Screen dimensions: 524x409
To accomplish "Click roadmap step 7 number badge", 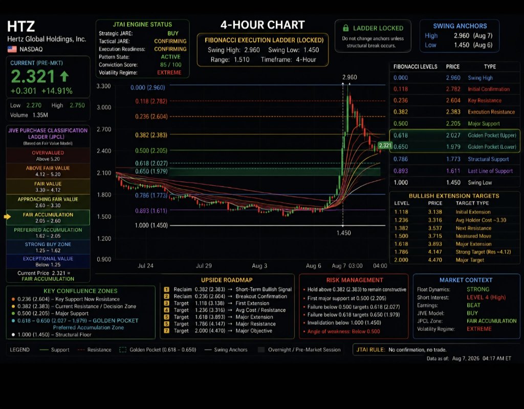I will 167,331.
